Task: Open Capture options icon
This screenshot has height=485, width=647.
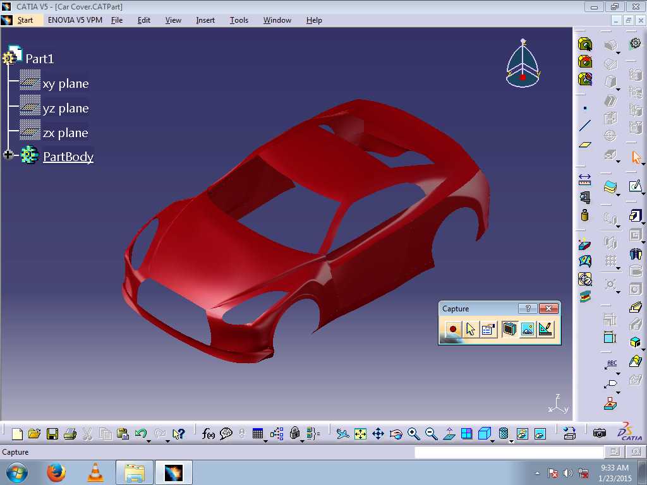Action: [x=488, y=329]
